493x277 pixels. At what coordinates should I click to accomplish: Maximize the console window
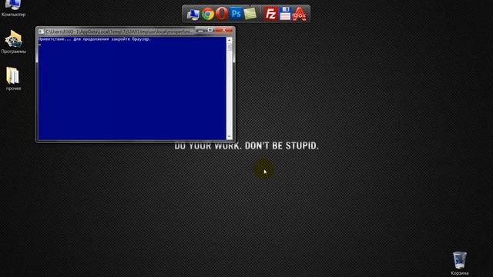coord(210,30)
